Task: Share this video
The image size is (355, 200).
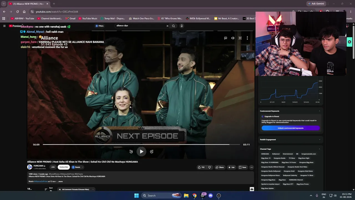Action: point(220,167)
